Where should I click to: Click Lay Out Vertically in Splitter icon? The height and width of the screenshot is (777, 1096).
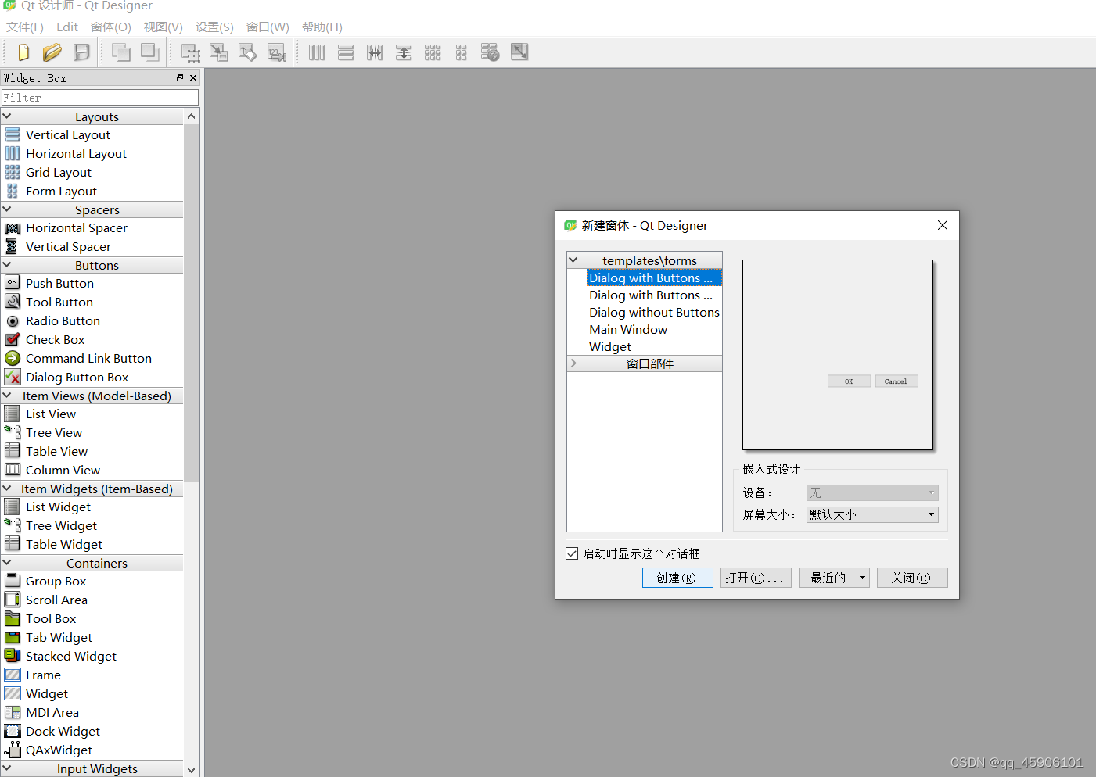point(404,52)
